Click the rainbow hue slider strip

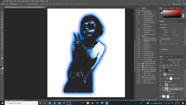coord(183,14)
